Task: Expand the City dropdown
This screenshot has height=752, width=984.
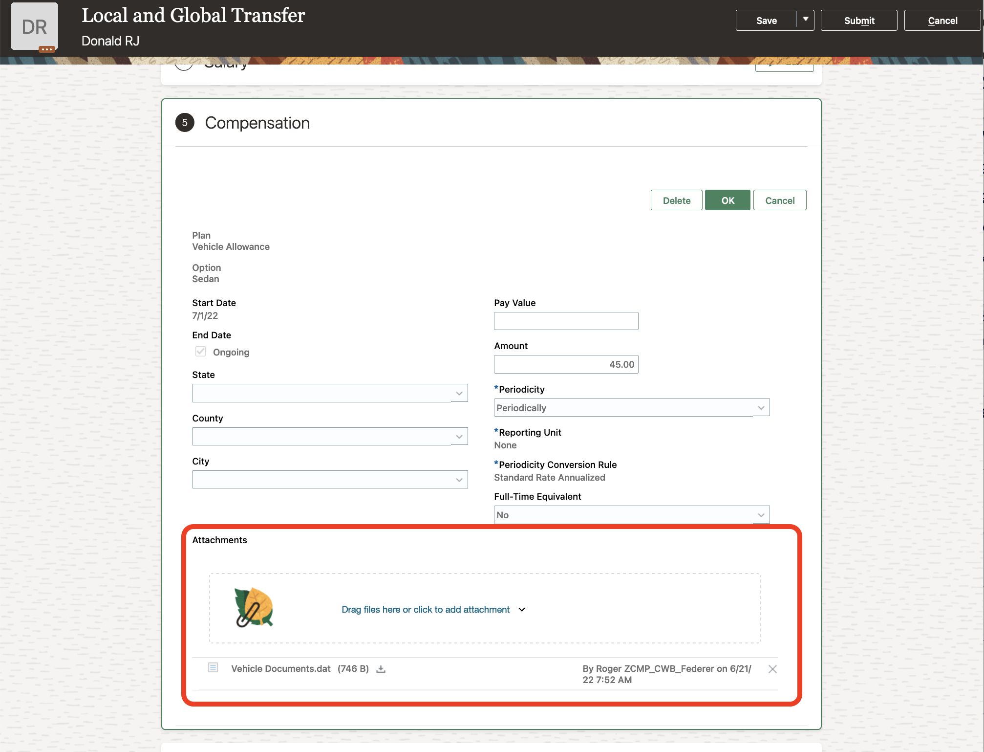Action: pos(459,480)
